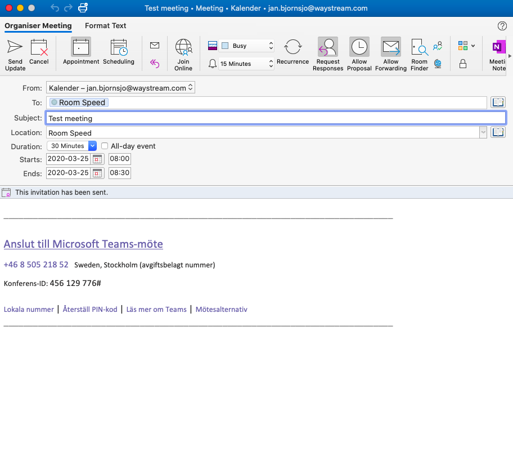
Task: Click the +46 8 505 218 52 phone link
Action: 36,265
